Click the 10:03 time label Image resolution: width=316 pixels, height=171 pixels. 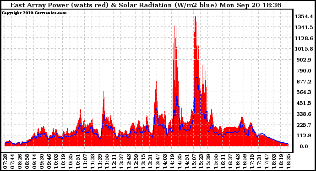[x=56, y=161]
